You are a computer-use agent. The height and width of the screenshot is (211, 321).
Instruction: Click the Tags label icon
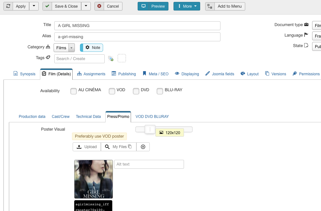(48, 58)
